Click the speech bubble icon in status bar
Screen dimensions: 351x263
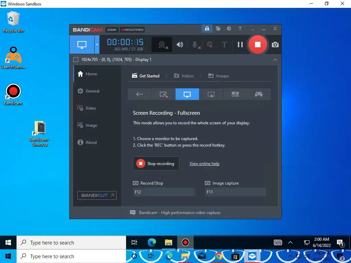point(133,212)
